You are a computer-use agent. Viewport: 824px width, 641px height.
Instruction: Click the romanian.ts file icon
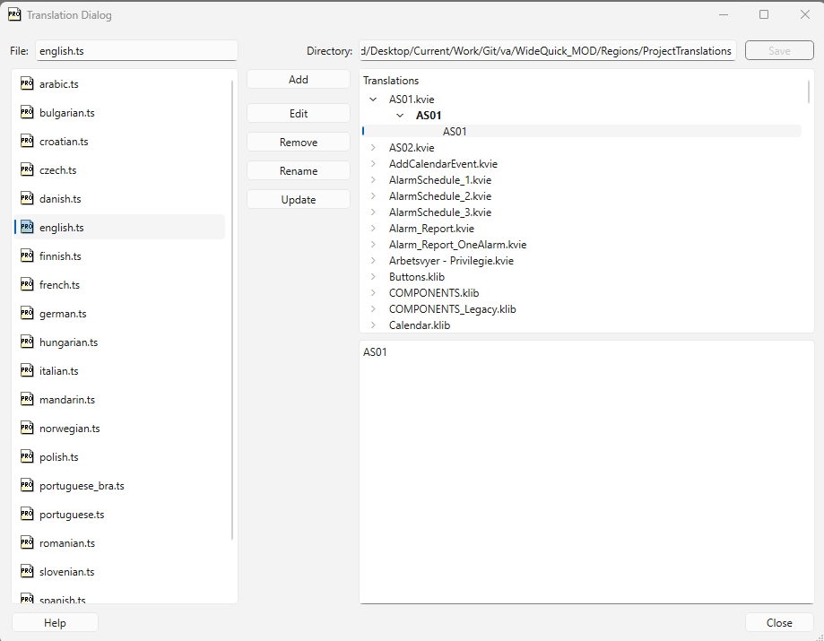[27, 542]
